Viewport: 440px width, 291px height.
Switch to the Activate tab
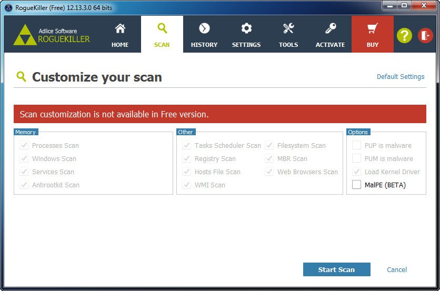[x=331, y=34]
